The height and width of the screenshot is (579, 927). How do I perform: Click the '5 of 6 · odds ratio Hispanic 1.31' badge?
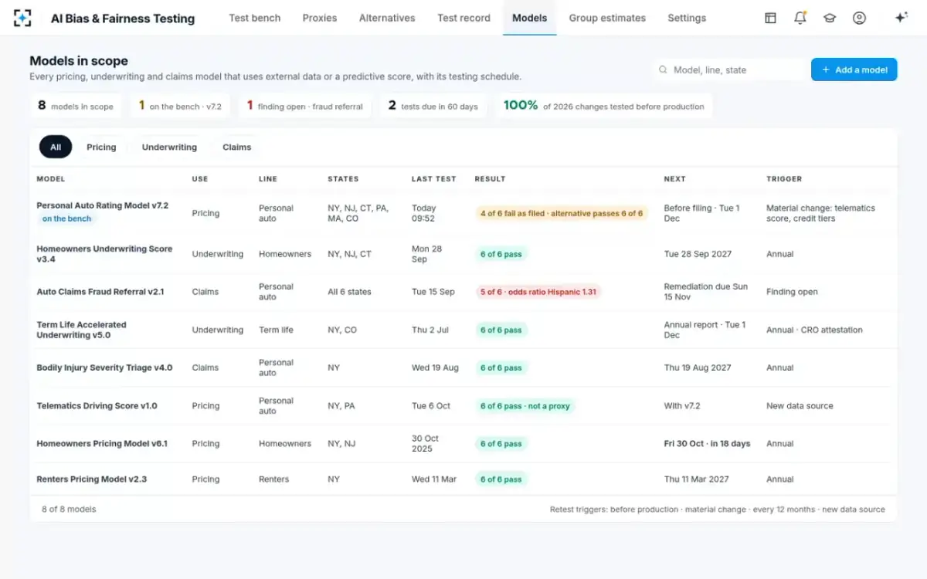(x=538, y=292)
